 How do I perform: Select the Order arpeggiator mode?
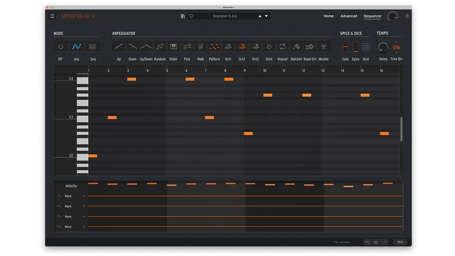(173, 47)
